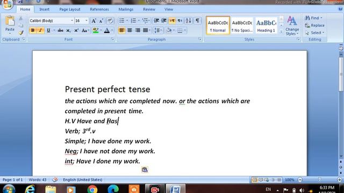
Task: Open the font name dropdown
Action: (71, 21)
